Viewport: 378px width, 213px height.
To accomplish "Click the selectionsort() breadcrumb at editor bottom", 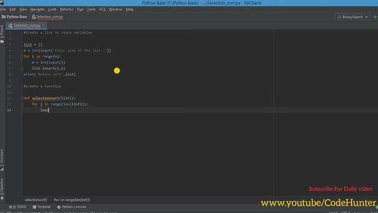I will [x=36, y=200].
